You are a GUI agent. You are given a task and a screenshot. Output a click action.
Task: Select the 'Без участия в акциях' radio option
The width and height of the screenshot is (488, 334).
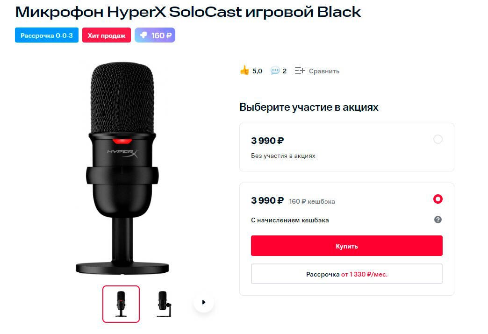pos(438,139)
